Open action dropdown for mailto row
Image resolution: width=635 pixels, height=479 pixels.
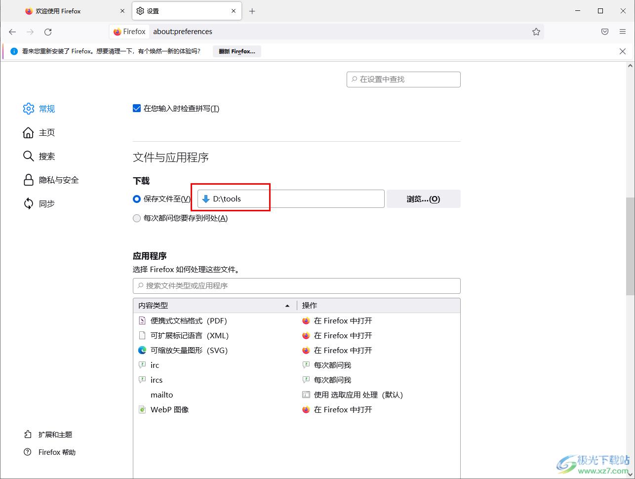point(378,395)
